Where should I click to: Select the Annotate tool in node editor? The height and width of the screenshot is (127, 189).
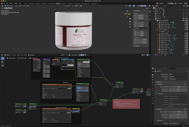pyautogui.click(x=3, y=62)
